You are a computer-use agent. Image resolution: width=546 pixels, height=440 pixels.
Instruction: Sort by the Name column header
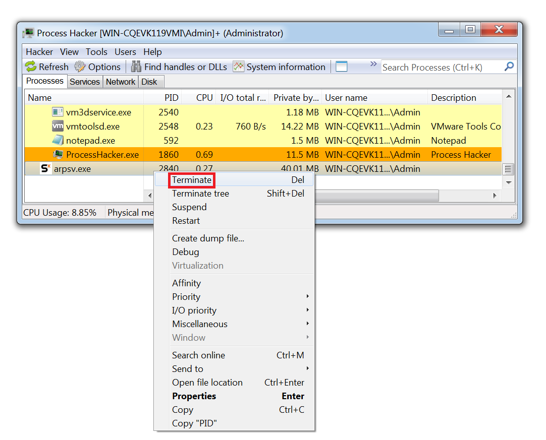[84, 98]
